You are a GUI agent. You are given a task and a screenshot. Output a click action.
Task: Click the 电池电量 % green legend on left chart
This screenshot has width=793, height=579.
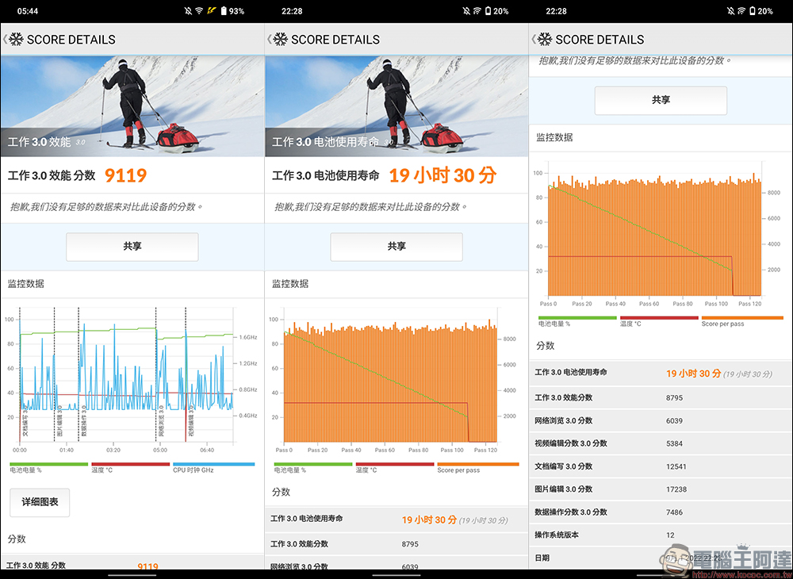click(48, 467)
